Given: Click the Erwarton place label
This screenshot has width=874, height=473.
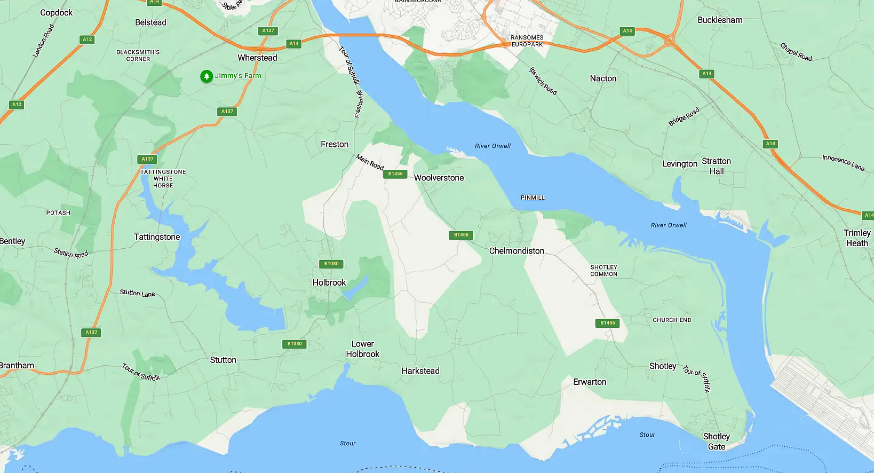Looking at the screenshot, I should pos(590,382).
